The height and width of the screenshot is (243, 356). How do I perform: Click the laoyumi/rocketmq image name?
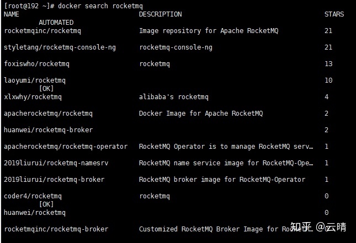coord(35,80)
